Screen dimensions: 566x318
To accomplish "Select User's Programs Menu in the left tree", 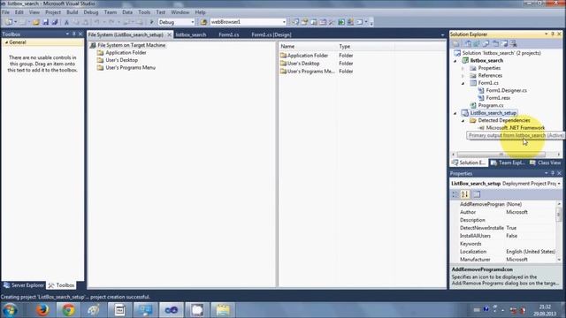I will [x=130, y=68].
